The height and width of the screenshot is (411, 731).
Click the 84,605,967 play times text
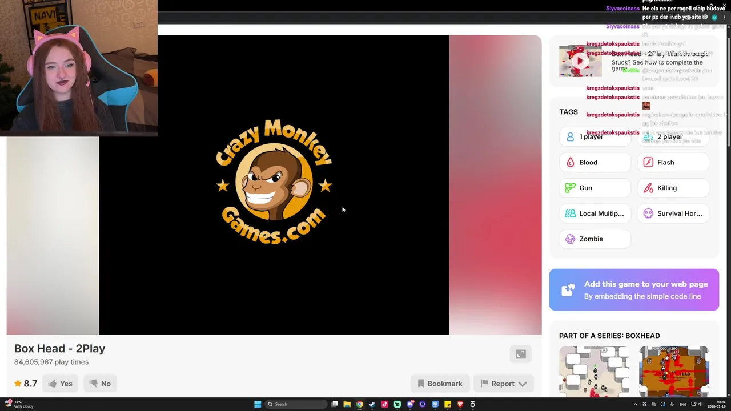51,362
